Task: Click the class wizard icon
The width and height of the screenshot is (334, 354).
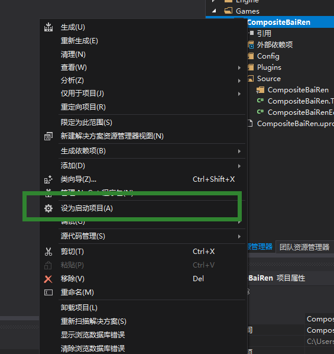Action: [x=48, y=179]
